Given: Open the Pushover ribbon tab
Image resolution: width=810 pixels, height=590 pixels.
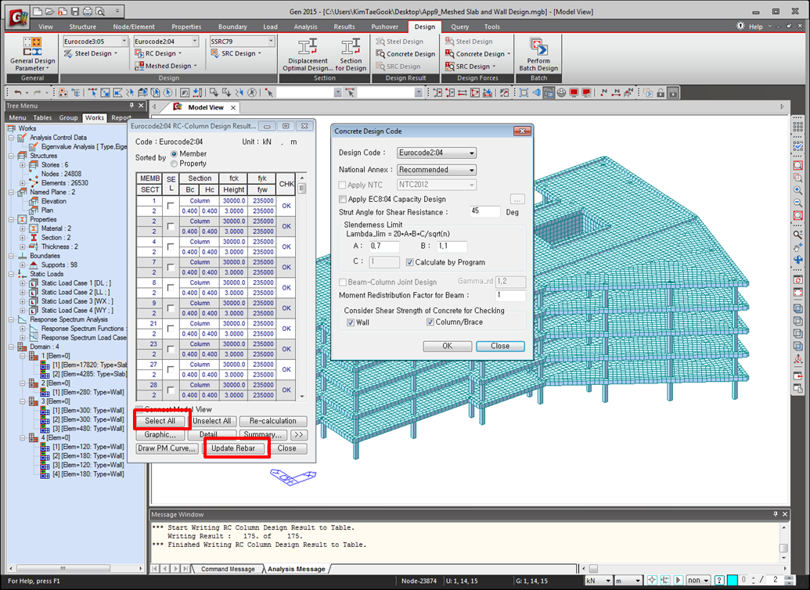Looking at the screenshot, I should tap(385, 27).
